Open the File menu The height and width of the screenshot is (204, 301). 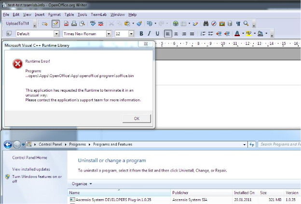point(6,14)
